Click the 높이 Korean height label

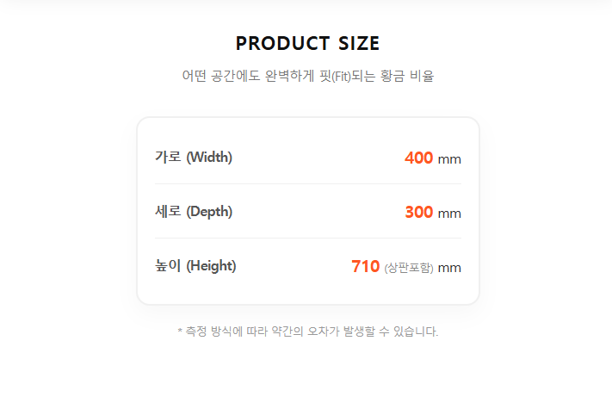coord(168,265)
